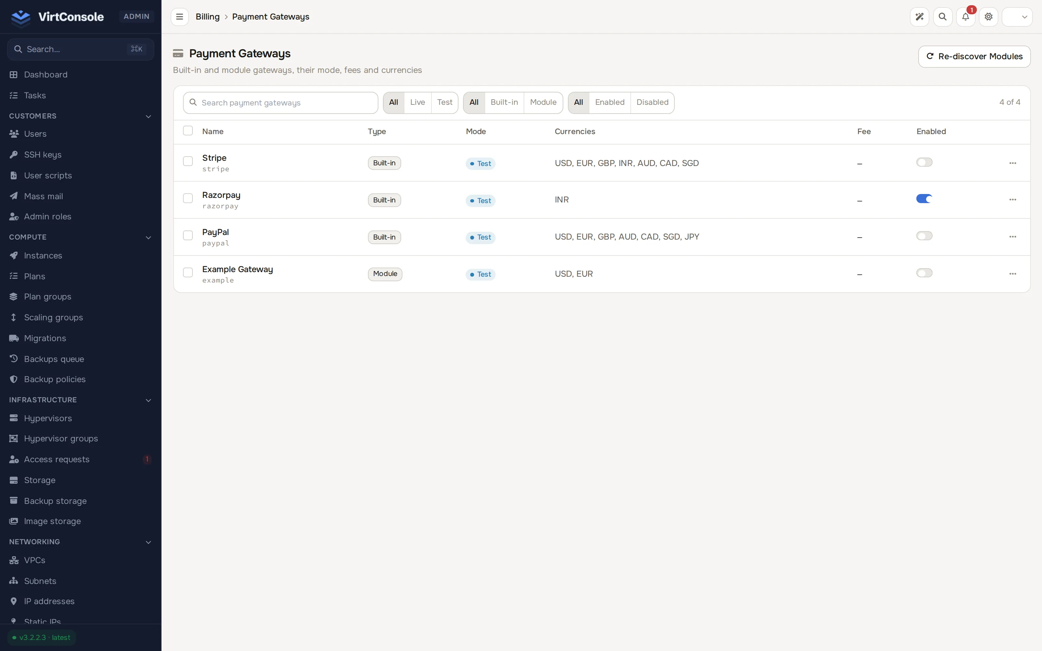
Task: Click the User scripts file icon
Action: (x=14, y=175)
